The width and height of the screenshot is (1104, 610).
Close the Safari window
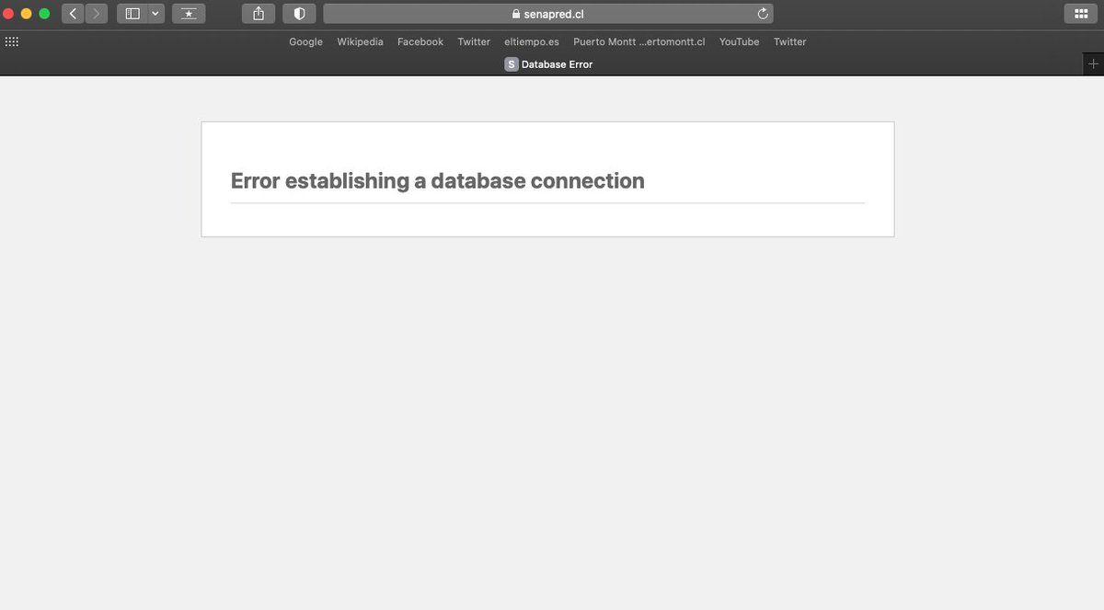8,14
